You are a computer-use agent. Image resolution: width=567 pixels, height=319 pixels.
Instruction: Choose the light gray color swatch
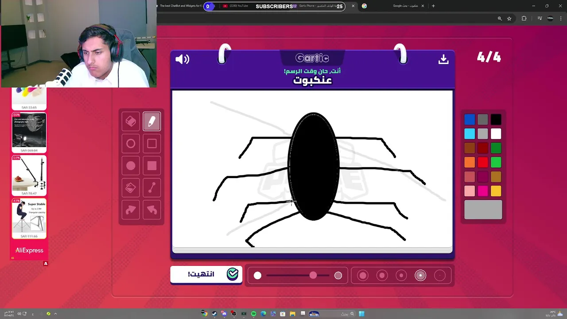(x=483, y=134)
